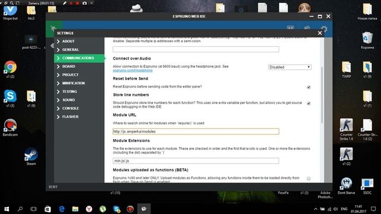Open uTorrent from taskbar
The image size is (381, 214).
click(103, 209)
